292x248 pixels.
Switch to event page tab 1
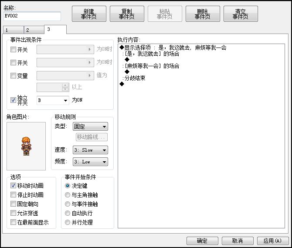13,30
